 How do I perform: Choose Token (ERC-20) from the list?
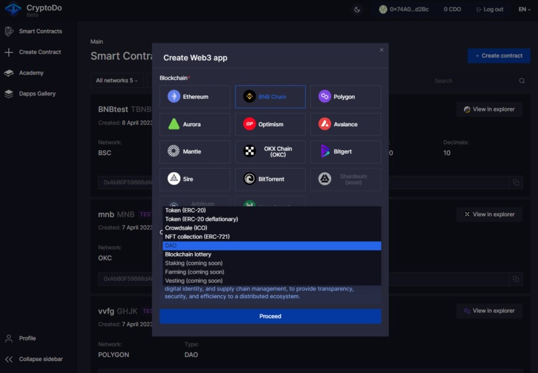pos(272,210)
